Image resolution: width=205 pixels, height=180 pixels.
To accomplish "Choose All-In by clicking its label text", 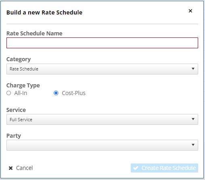I will click(x=21, y=93).
